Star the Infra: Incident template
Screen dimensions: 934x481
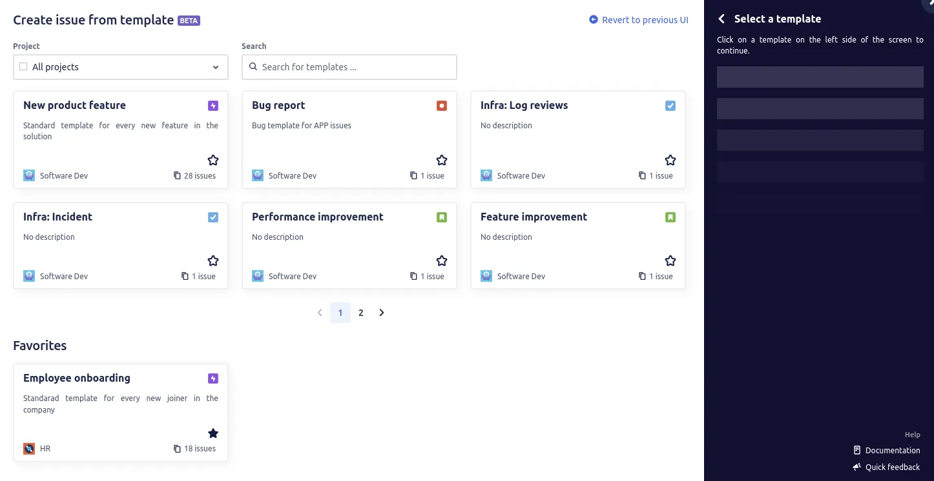(x=213, y=260)
